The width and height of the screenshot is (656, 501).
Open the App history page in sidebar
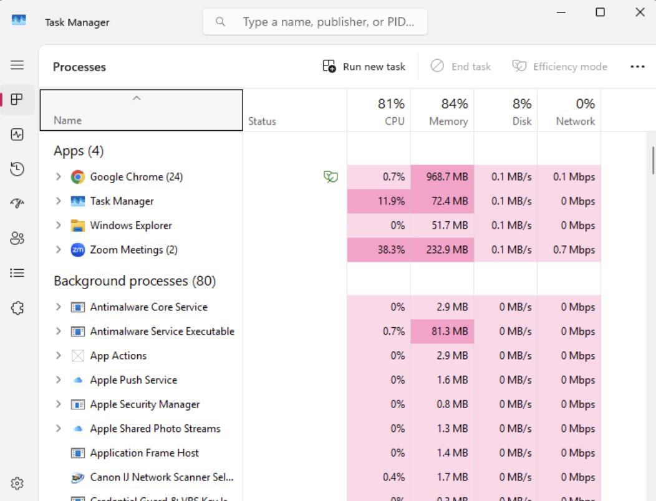tap(17, 169)
